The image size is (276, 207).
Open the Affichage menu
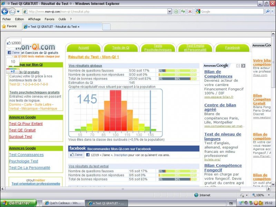coord(34,19)
